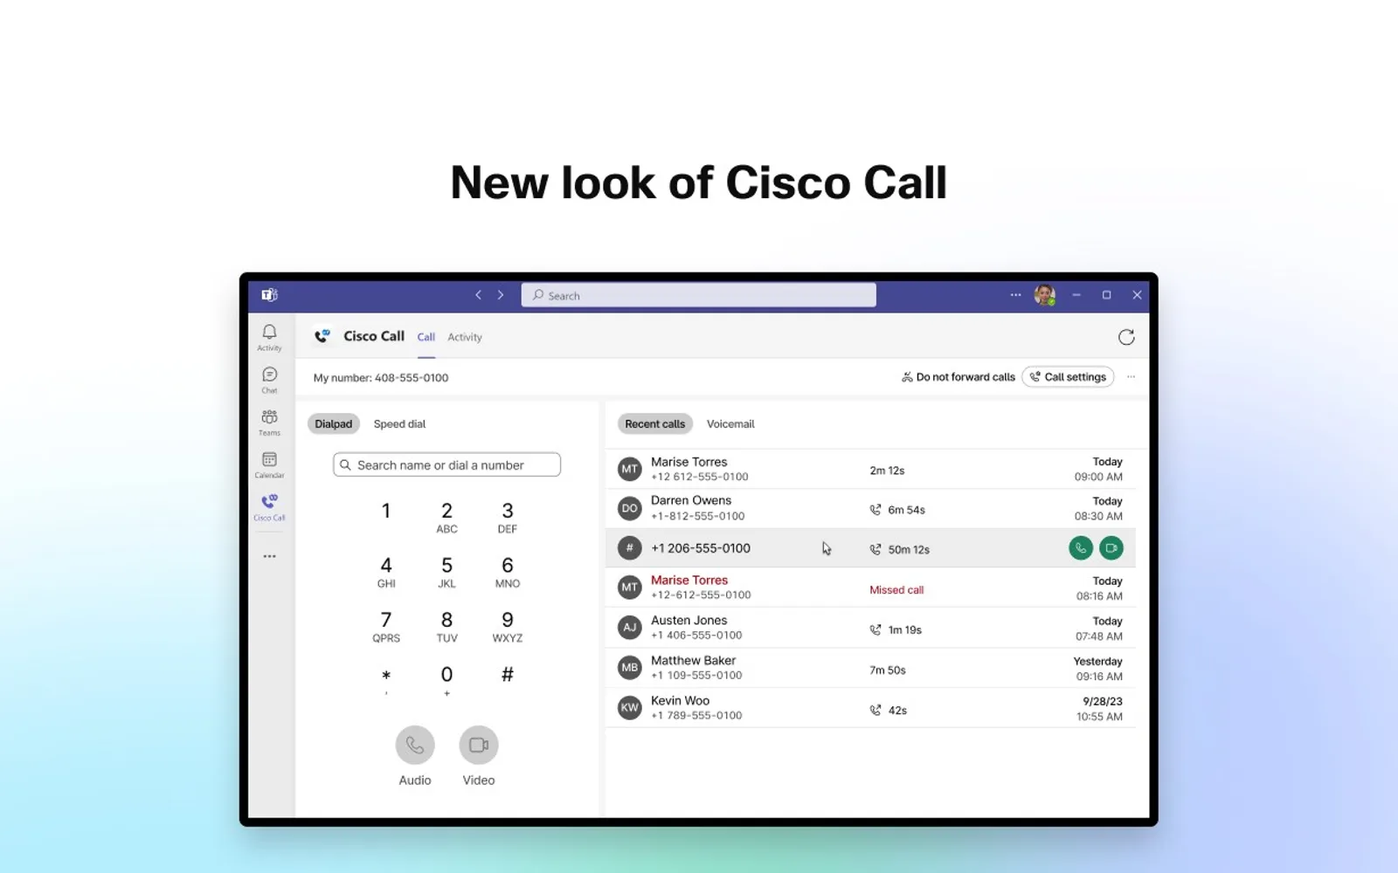Open more options next to Call settings
1398x873 pixels.
coord(1131,377)
